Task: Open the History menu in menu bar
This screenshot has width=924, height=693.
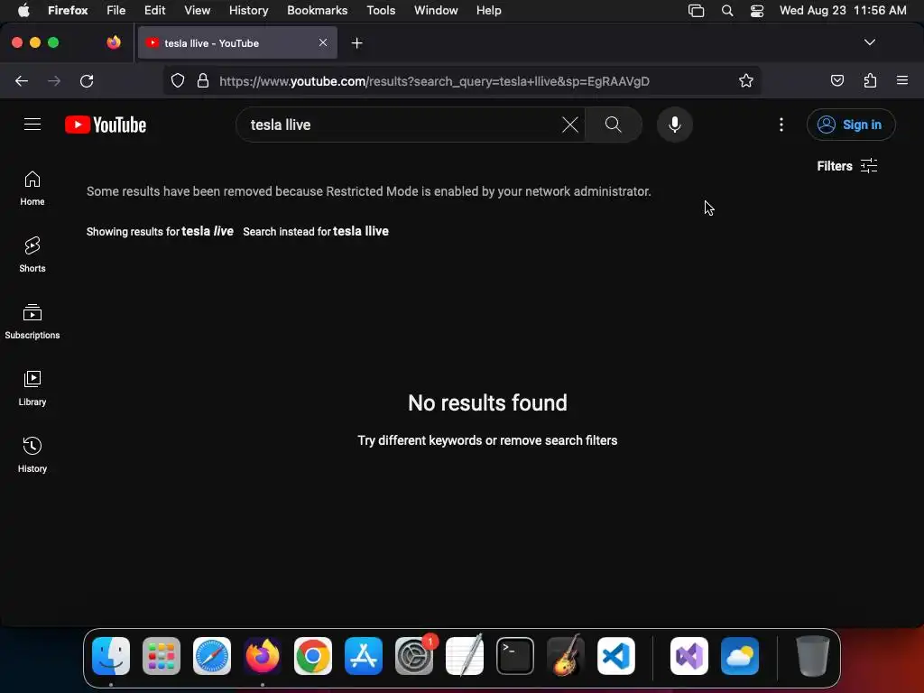Action: coord(249,11)
